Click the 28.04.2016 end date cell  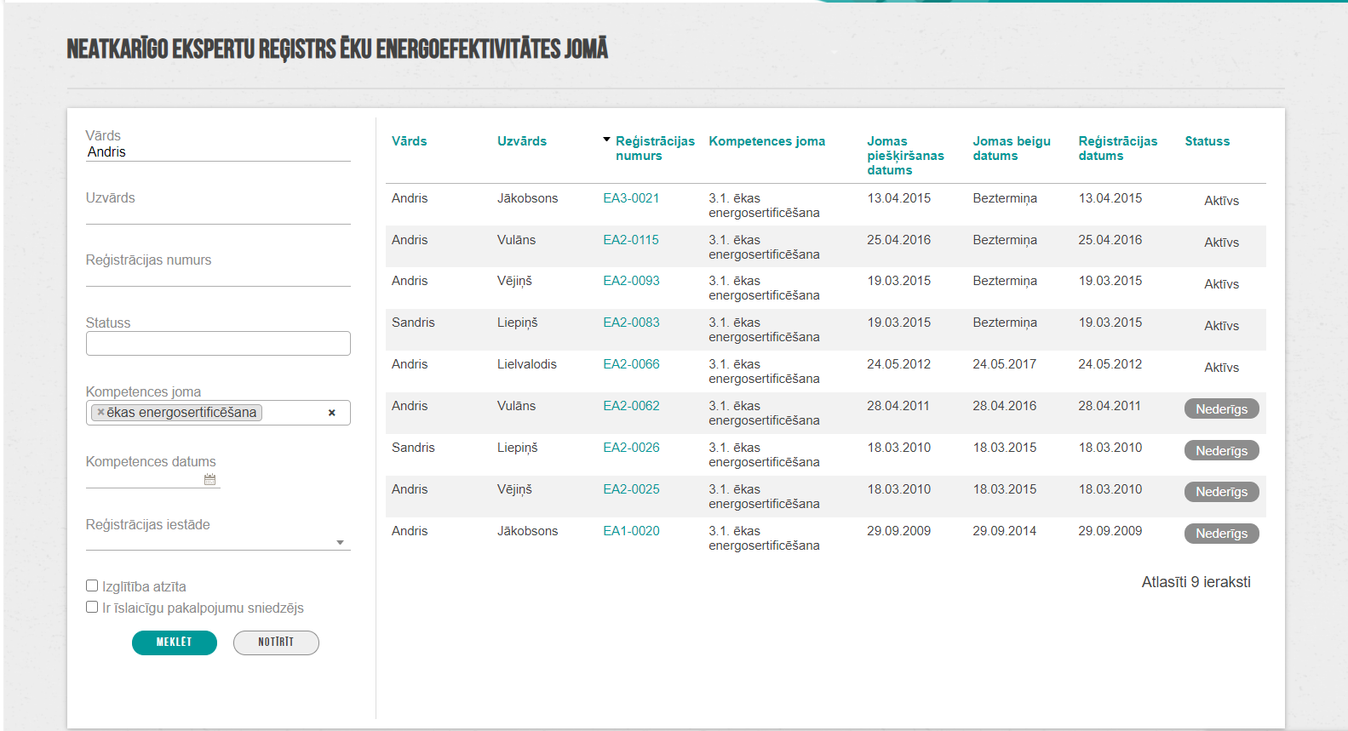coord(1005,406)
